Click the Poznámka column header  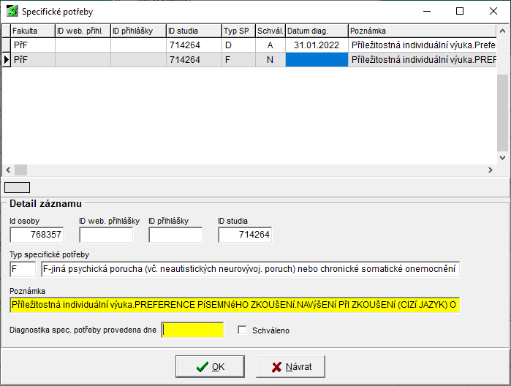point(420,31)
